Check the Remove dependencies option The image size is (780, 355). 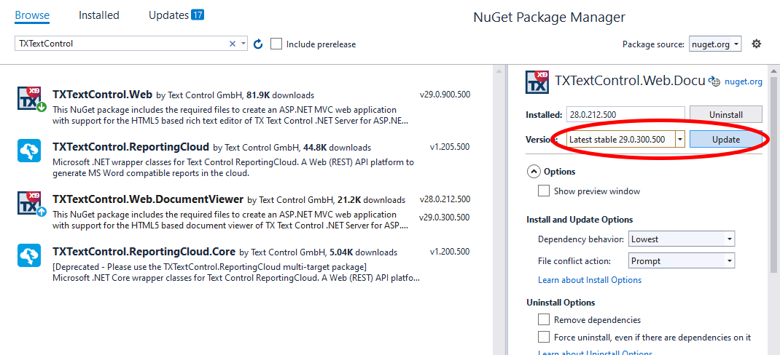[x=544, y=320]
